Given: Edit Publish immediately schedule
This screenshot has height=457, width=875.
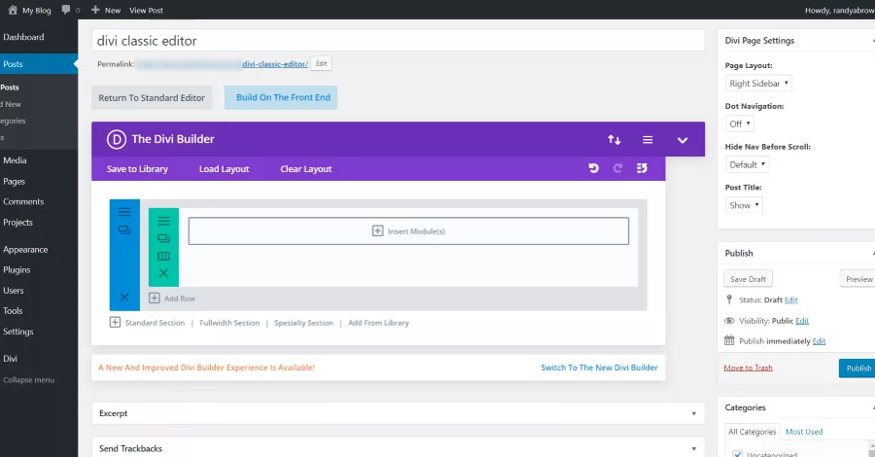Looking at the screenshot, I should (x=819, y=341).
